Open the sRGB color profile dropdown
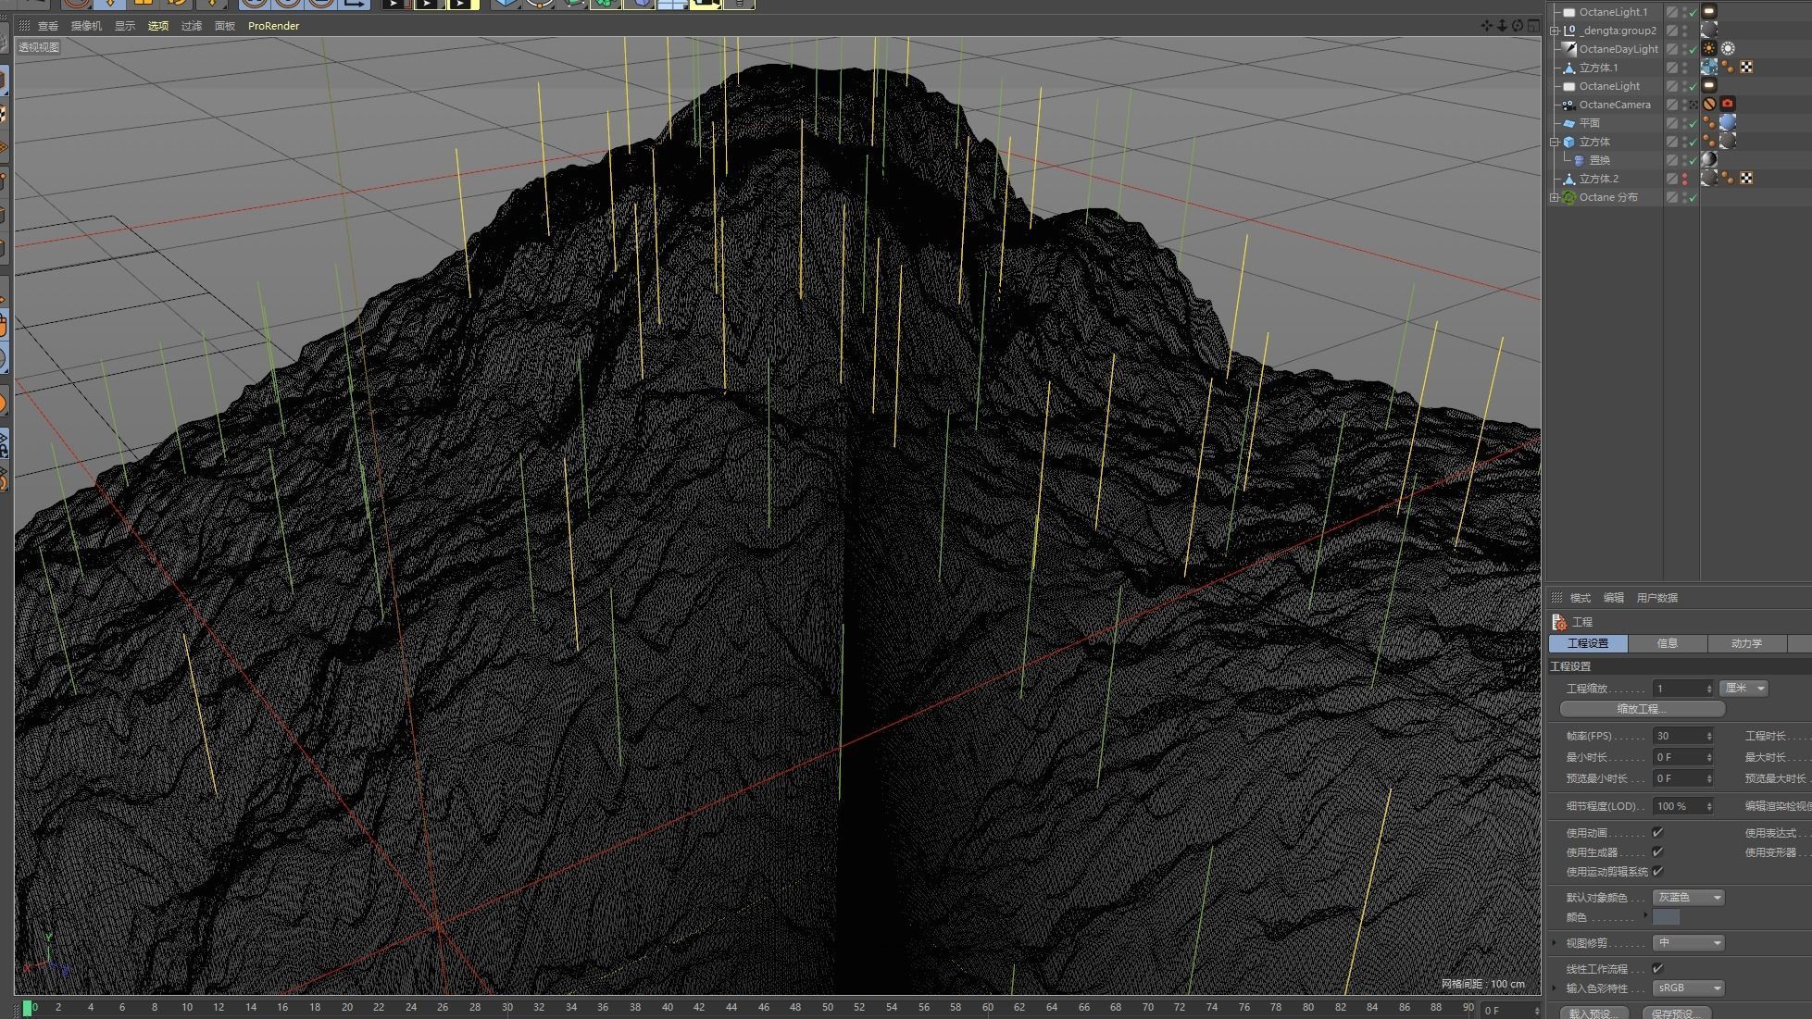The image size is (1812, 1019). click(x=1688, y=988)
